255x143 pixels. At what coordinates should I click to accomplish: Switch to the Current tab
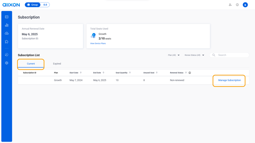[x=31, y=64]
